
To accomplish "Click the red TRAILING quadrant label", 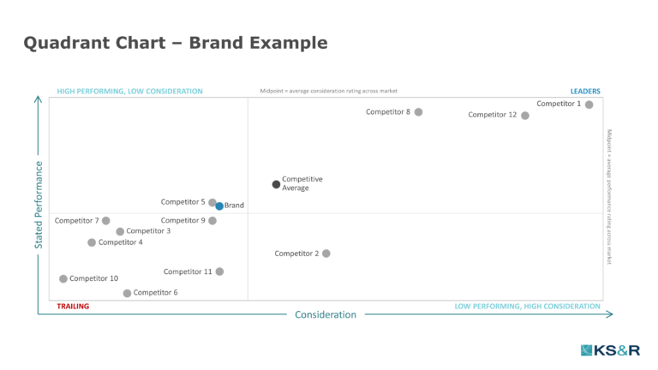I will tap(73, 307).
